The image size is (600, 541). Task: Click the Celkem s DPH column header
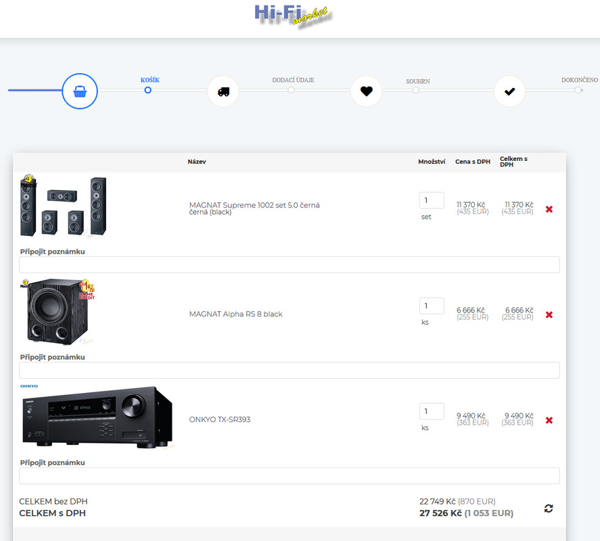coord(513,162)
